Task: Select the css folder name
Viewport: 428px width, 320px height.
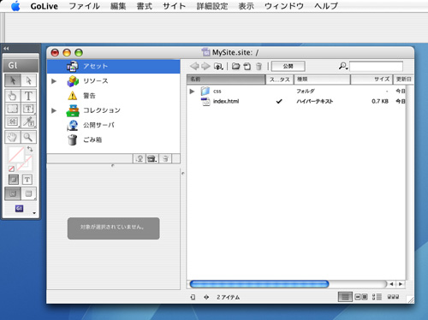Action: click(x=217, y=92)
